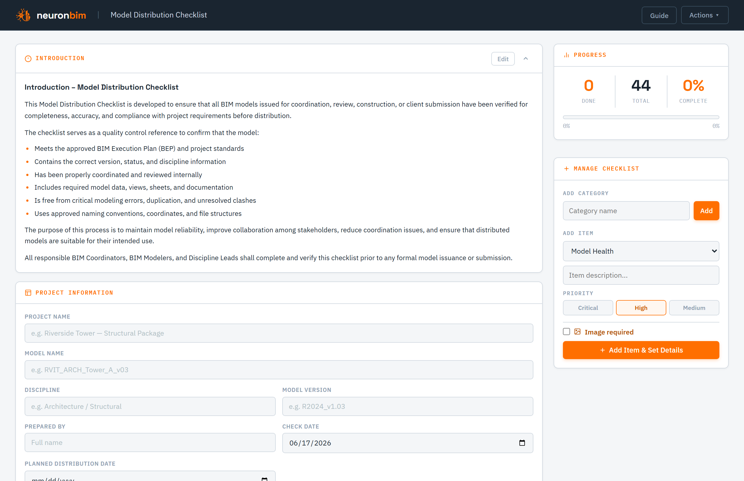The width and height of the screenshot is (744, 481).
Task: Click the Introduction – Model Distribution Checklist heading
Action: tap(101, 87)
